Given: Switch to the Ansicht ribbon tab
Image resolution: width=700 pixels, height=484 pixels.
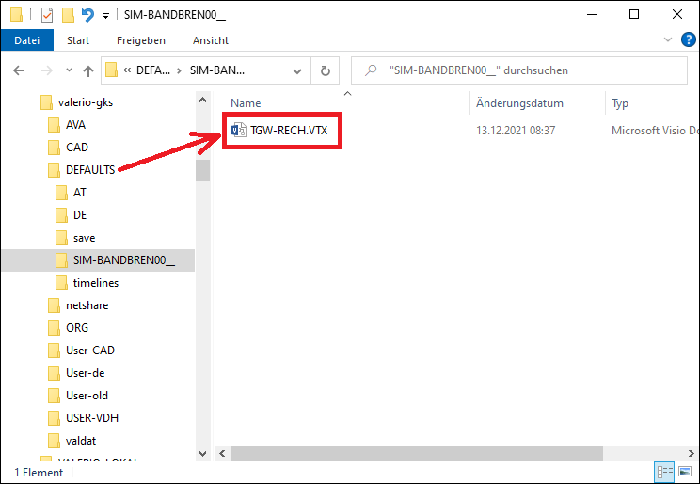Looking at the screenshot, I should point(211,40).
